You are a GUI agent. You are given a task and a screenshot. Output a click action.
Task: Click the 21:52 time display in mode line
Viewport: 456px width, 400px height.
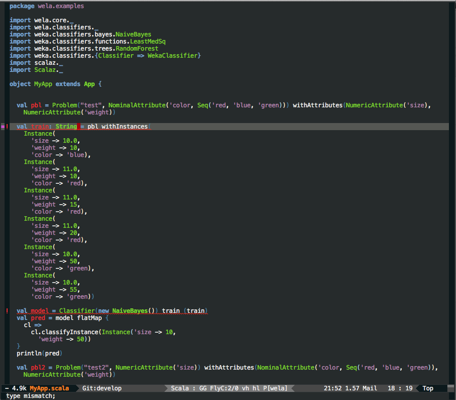coord(333,388)
